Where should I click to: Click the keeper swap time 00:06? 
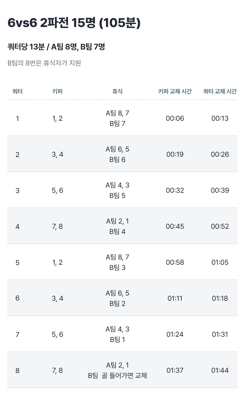click(175, 118)
